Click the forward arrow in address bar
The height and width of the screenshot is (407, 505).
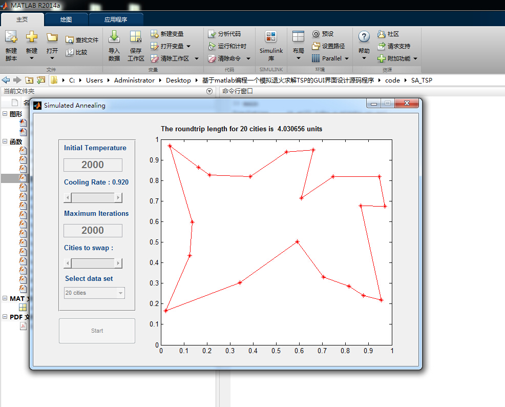pos(17,80)
